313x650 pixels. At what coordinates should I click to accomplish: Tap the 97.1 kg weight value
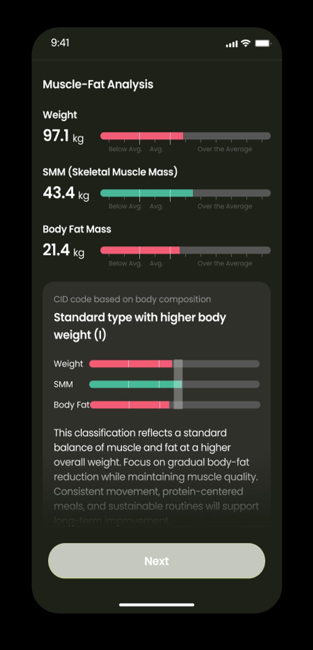click(x=63, y=136)
